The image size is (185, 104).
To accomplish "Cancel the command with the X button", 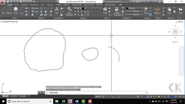I will click(x=40, y=93).
